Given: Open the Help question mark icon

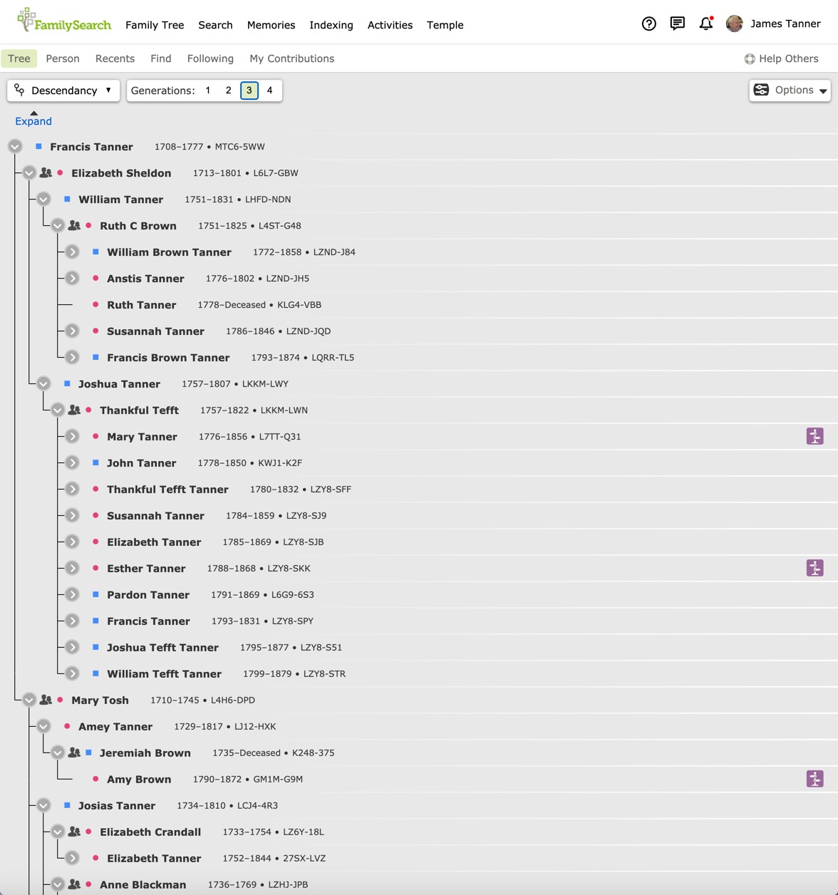Looking at the screenshot, I should (648, 24).
